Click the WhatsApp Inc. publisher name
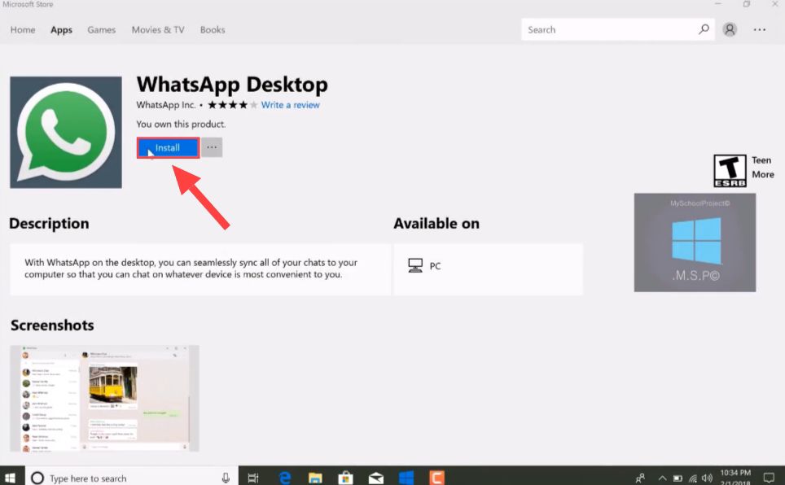 point(166,105)
